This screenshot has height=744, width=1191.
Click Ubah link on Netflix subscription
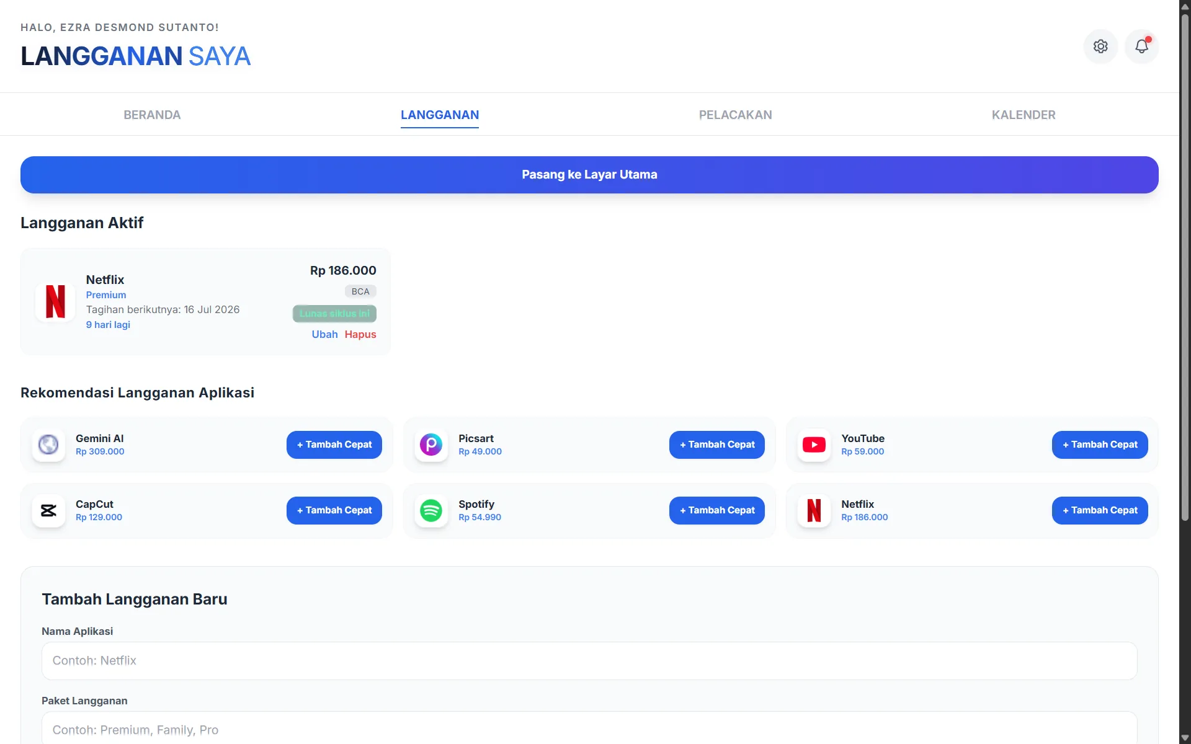(x=324, y=334)
